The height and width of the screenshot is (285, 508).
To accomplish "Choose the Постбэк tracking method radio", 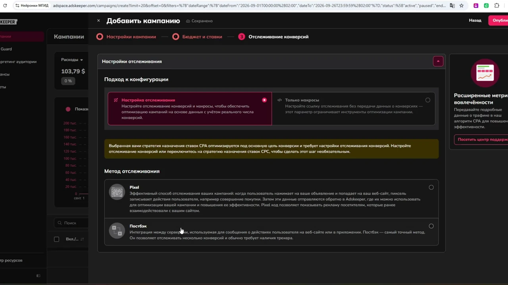I will pos(431,226).
